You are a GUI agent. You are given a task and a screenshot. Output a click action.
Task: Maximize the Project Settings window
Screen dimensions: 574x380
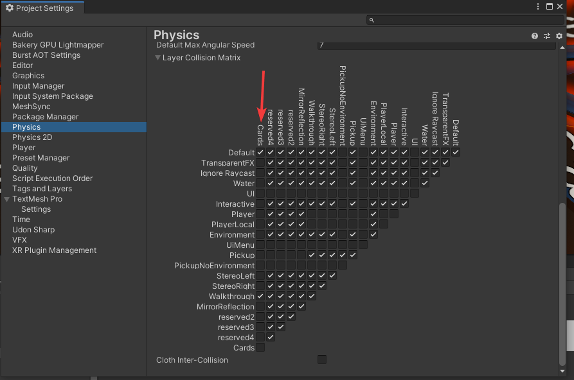coord(551,6)
